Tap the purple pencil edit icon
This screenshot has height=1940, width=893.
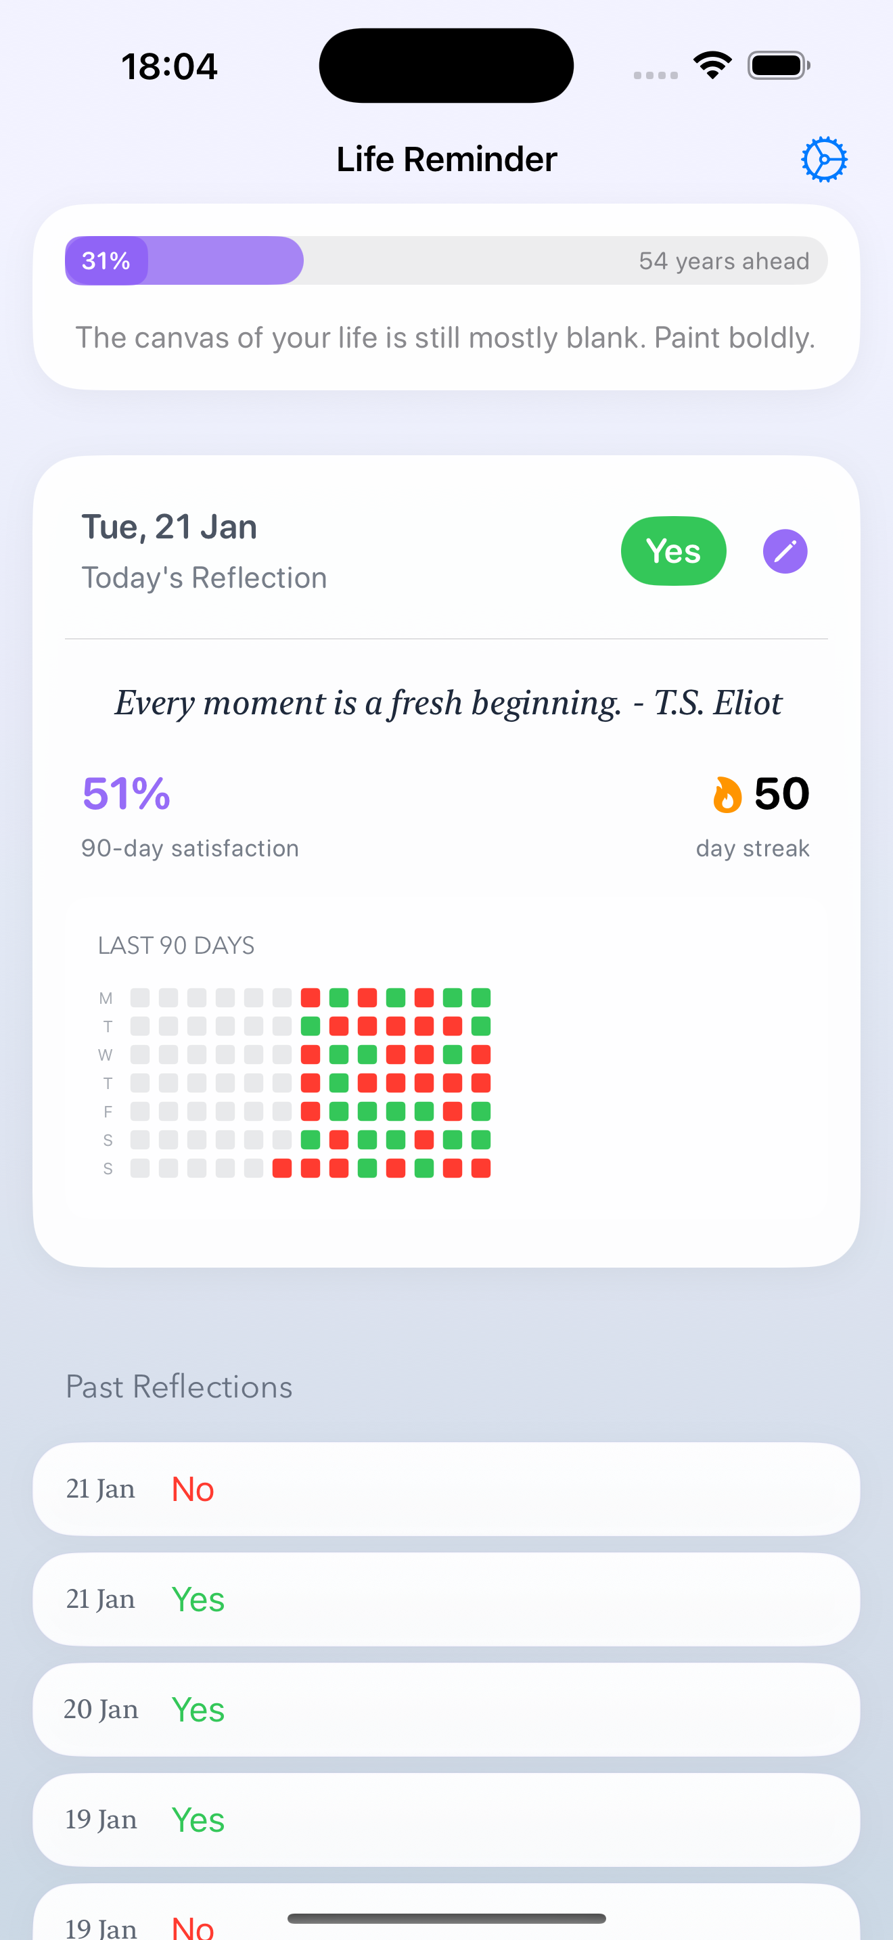(x=785, y=551)
